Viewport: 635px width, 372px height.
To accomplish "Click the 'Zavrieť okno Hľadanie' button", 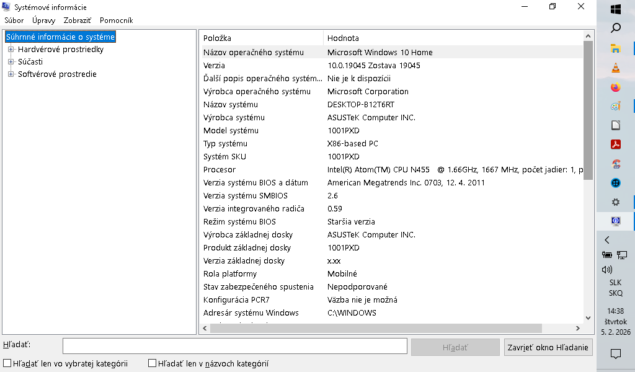I will point(548,347).
